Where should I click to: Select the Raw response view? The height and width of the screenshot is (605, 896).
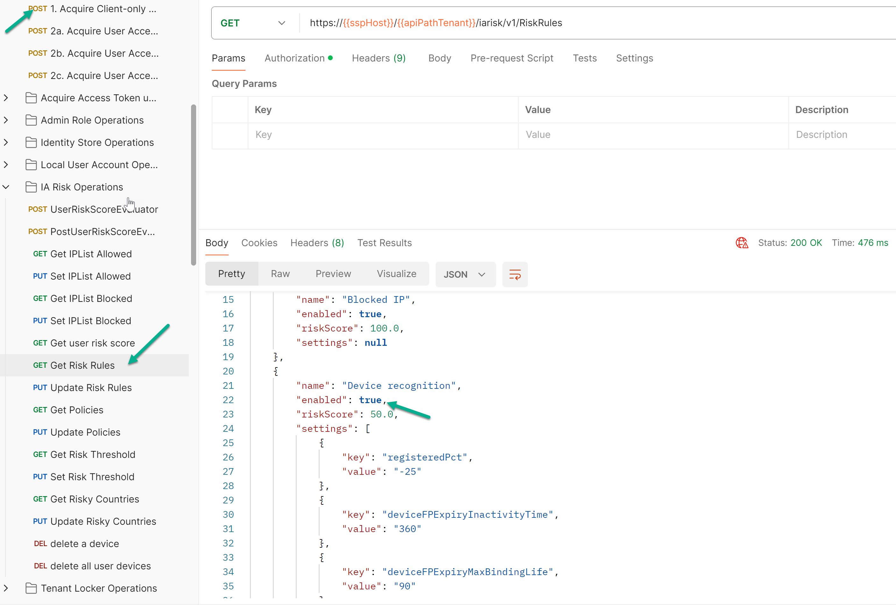tap(280, 274)
